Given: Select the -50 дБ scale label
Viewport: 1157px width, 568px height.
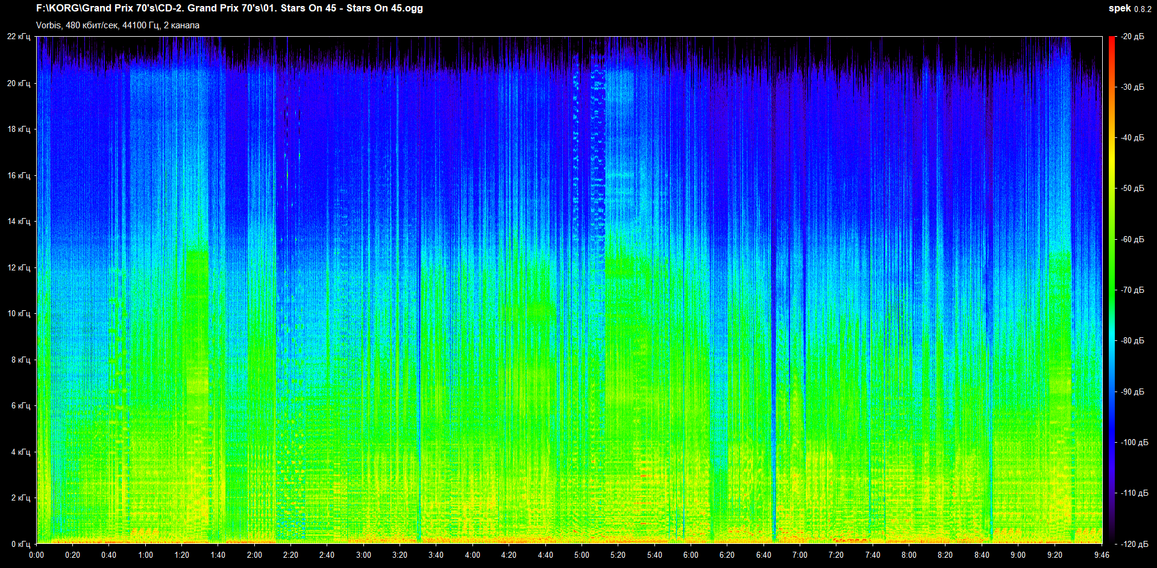Looking at the screenshot, I should pyautogui.click(x=1132, y=189).
